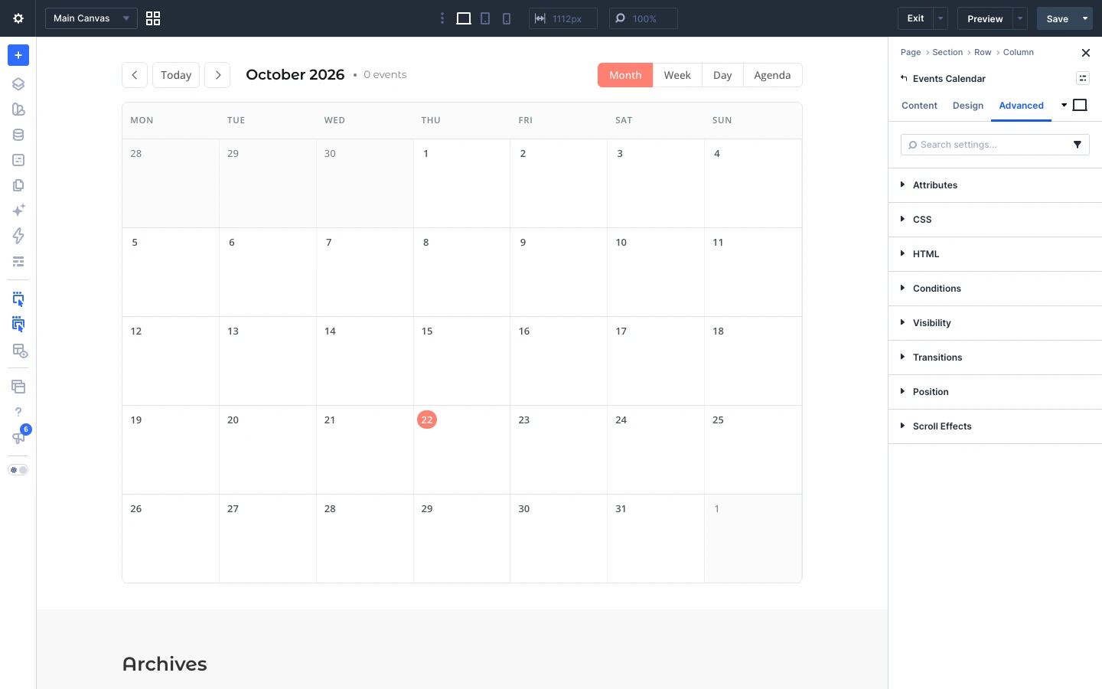This screenshot has height=689, width=1102.
Task: Go to the next month arrow
Action: (218, 75)
